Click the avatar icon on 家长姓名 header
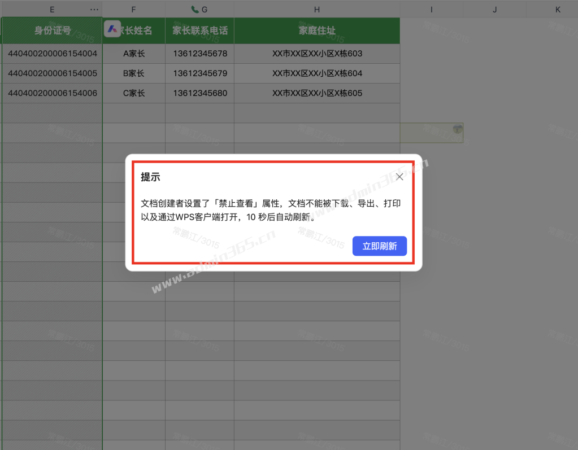Viewport: 578px width, 450px height. point(111,29)
